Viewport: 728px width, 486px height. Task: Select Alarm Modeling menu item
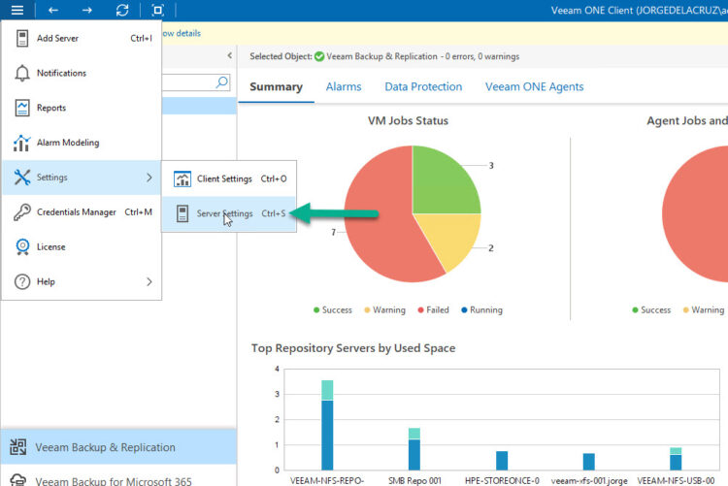68,143
